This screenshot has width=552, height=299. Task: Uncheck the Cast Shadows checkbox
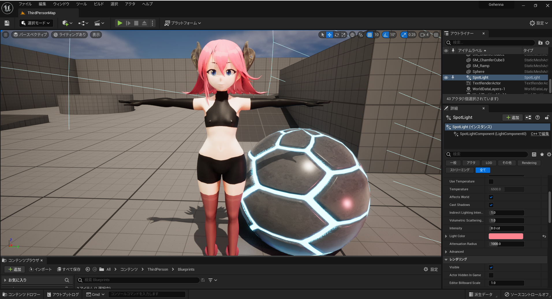pyautogui.click(x=491, y=205)
